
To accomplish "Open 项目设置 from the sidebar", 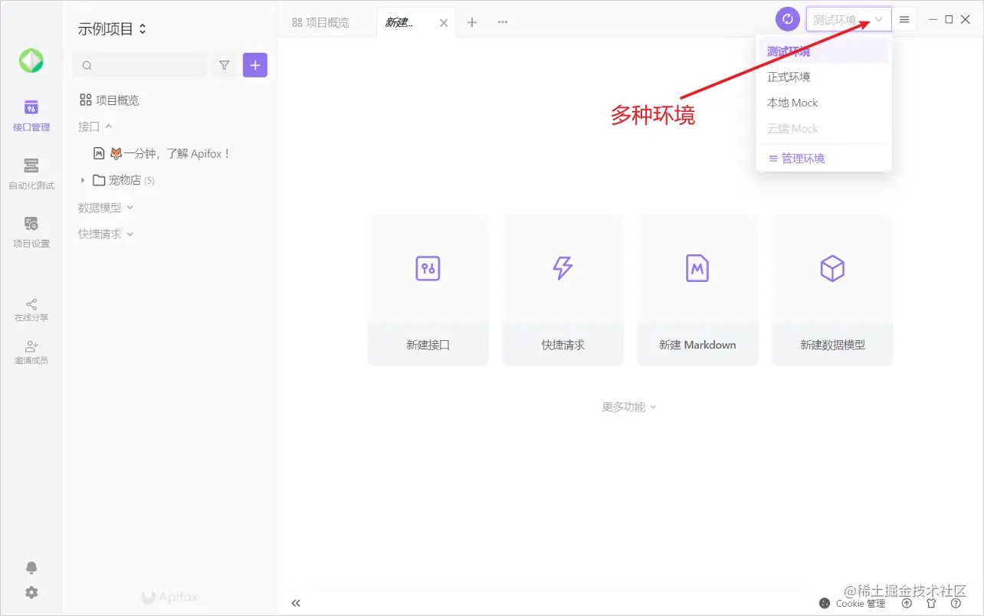I will click(31, 230).
